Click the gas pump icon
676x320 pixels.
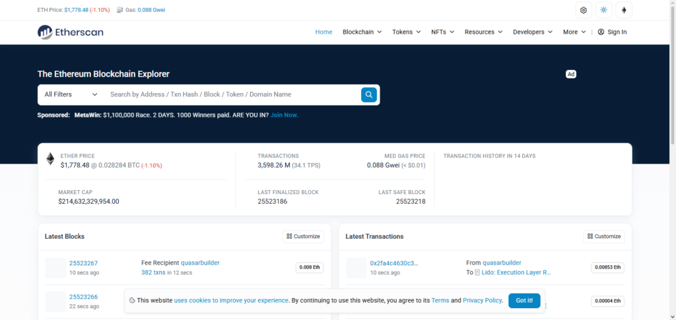pyautogui.click(x=119, y=9)
